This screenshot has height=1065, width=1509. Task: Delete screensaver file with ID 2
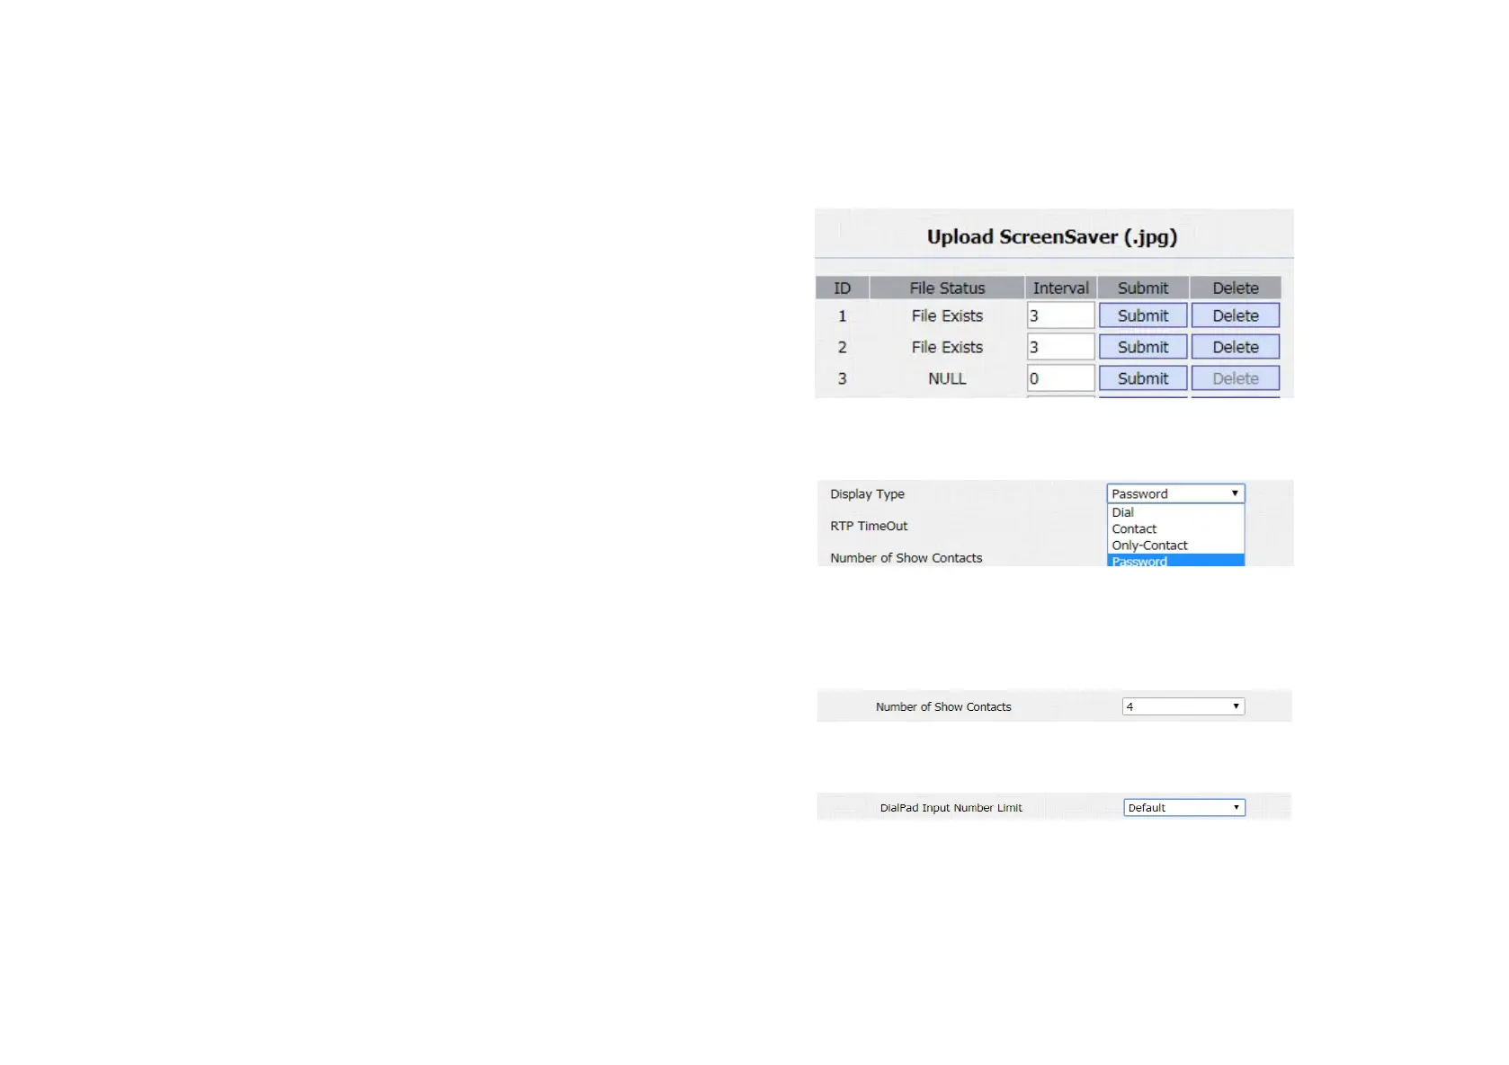(x=1236, y=347)
